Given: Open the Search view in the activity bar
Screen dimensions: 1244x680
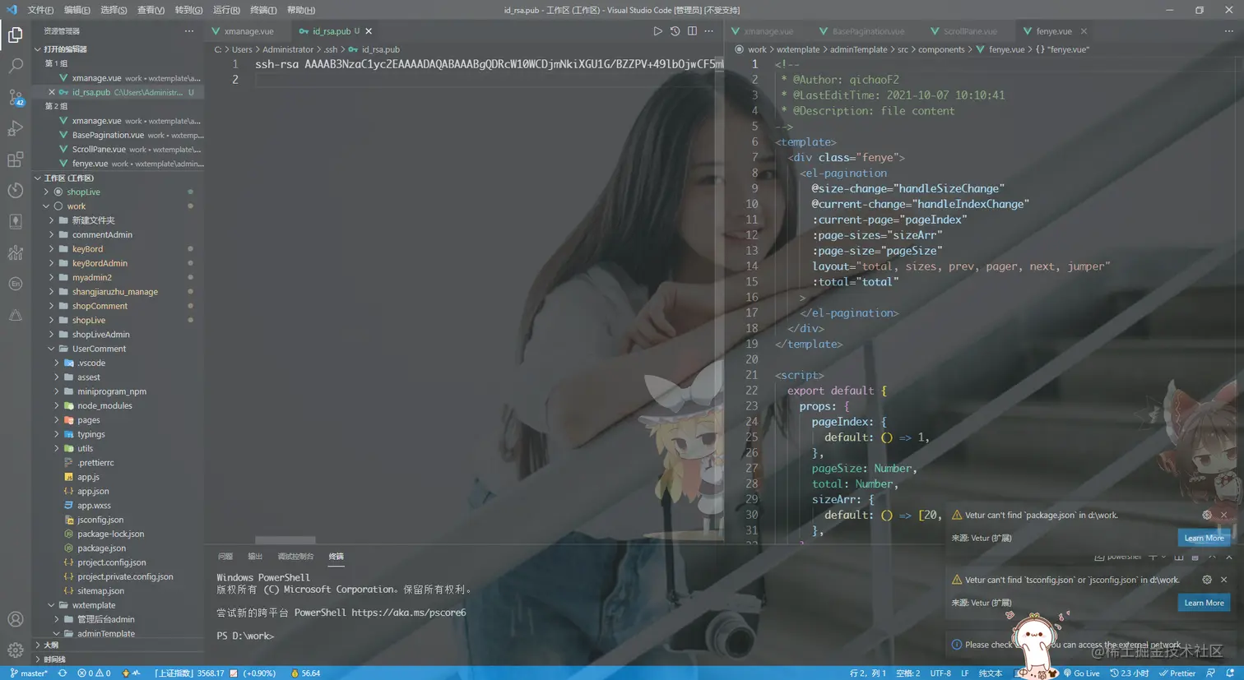Looking at the screenshot, I should click(x=15, y=66).
